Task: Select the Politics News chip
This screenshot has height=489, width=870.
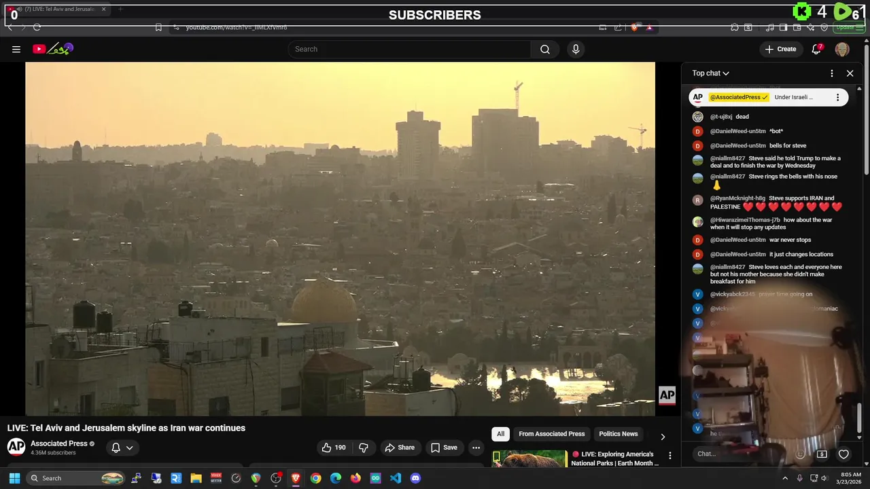Action: tap(618, 434)
